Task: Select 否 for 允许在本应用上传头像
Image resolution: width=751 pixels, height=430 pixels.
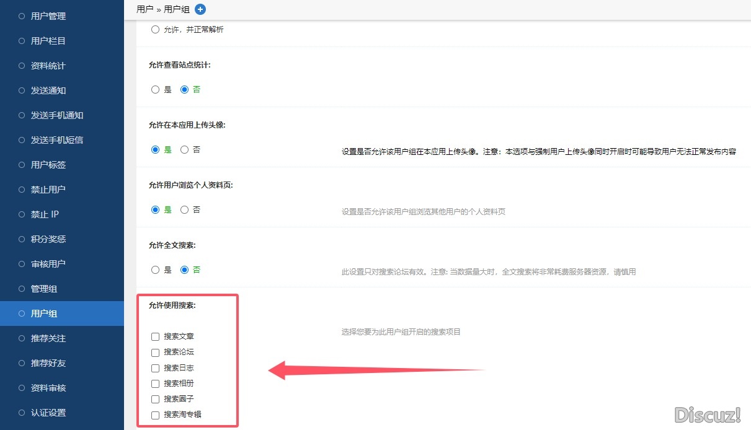Action: pyautogui.click(x=184, y=150)
